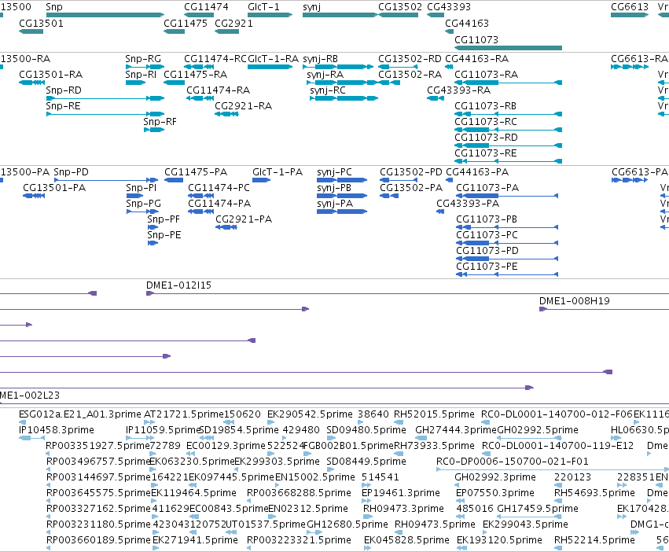Select the CG11475 gene label
669x552 pixels.
point(186,23)
